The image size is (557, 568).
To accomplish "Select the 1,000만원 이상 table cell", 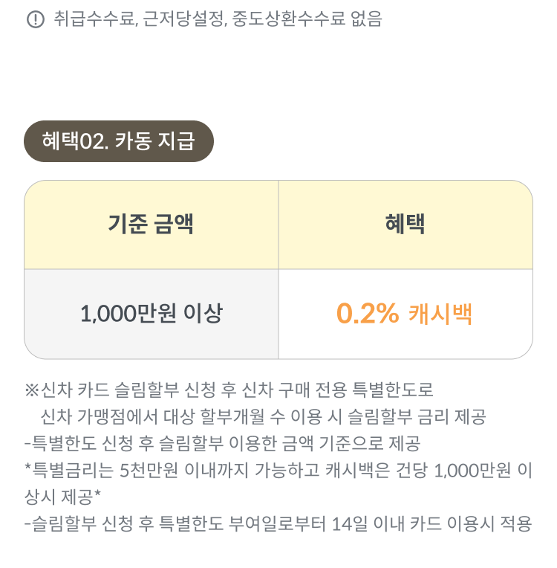I will tap(152, 314).
